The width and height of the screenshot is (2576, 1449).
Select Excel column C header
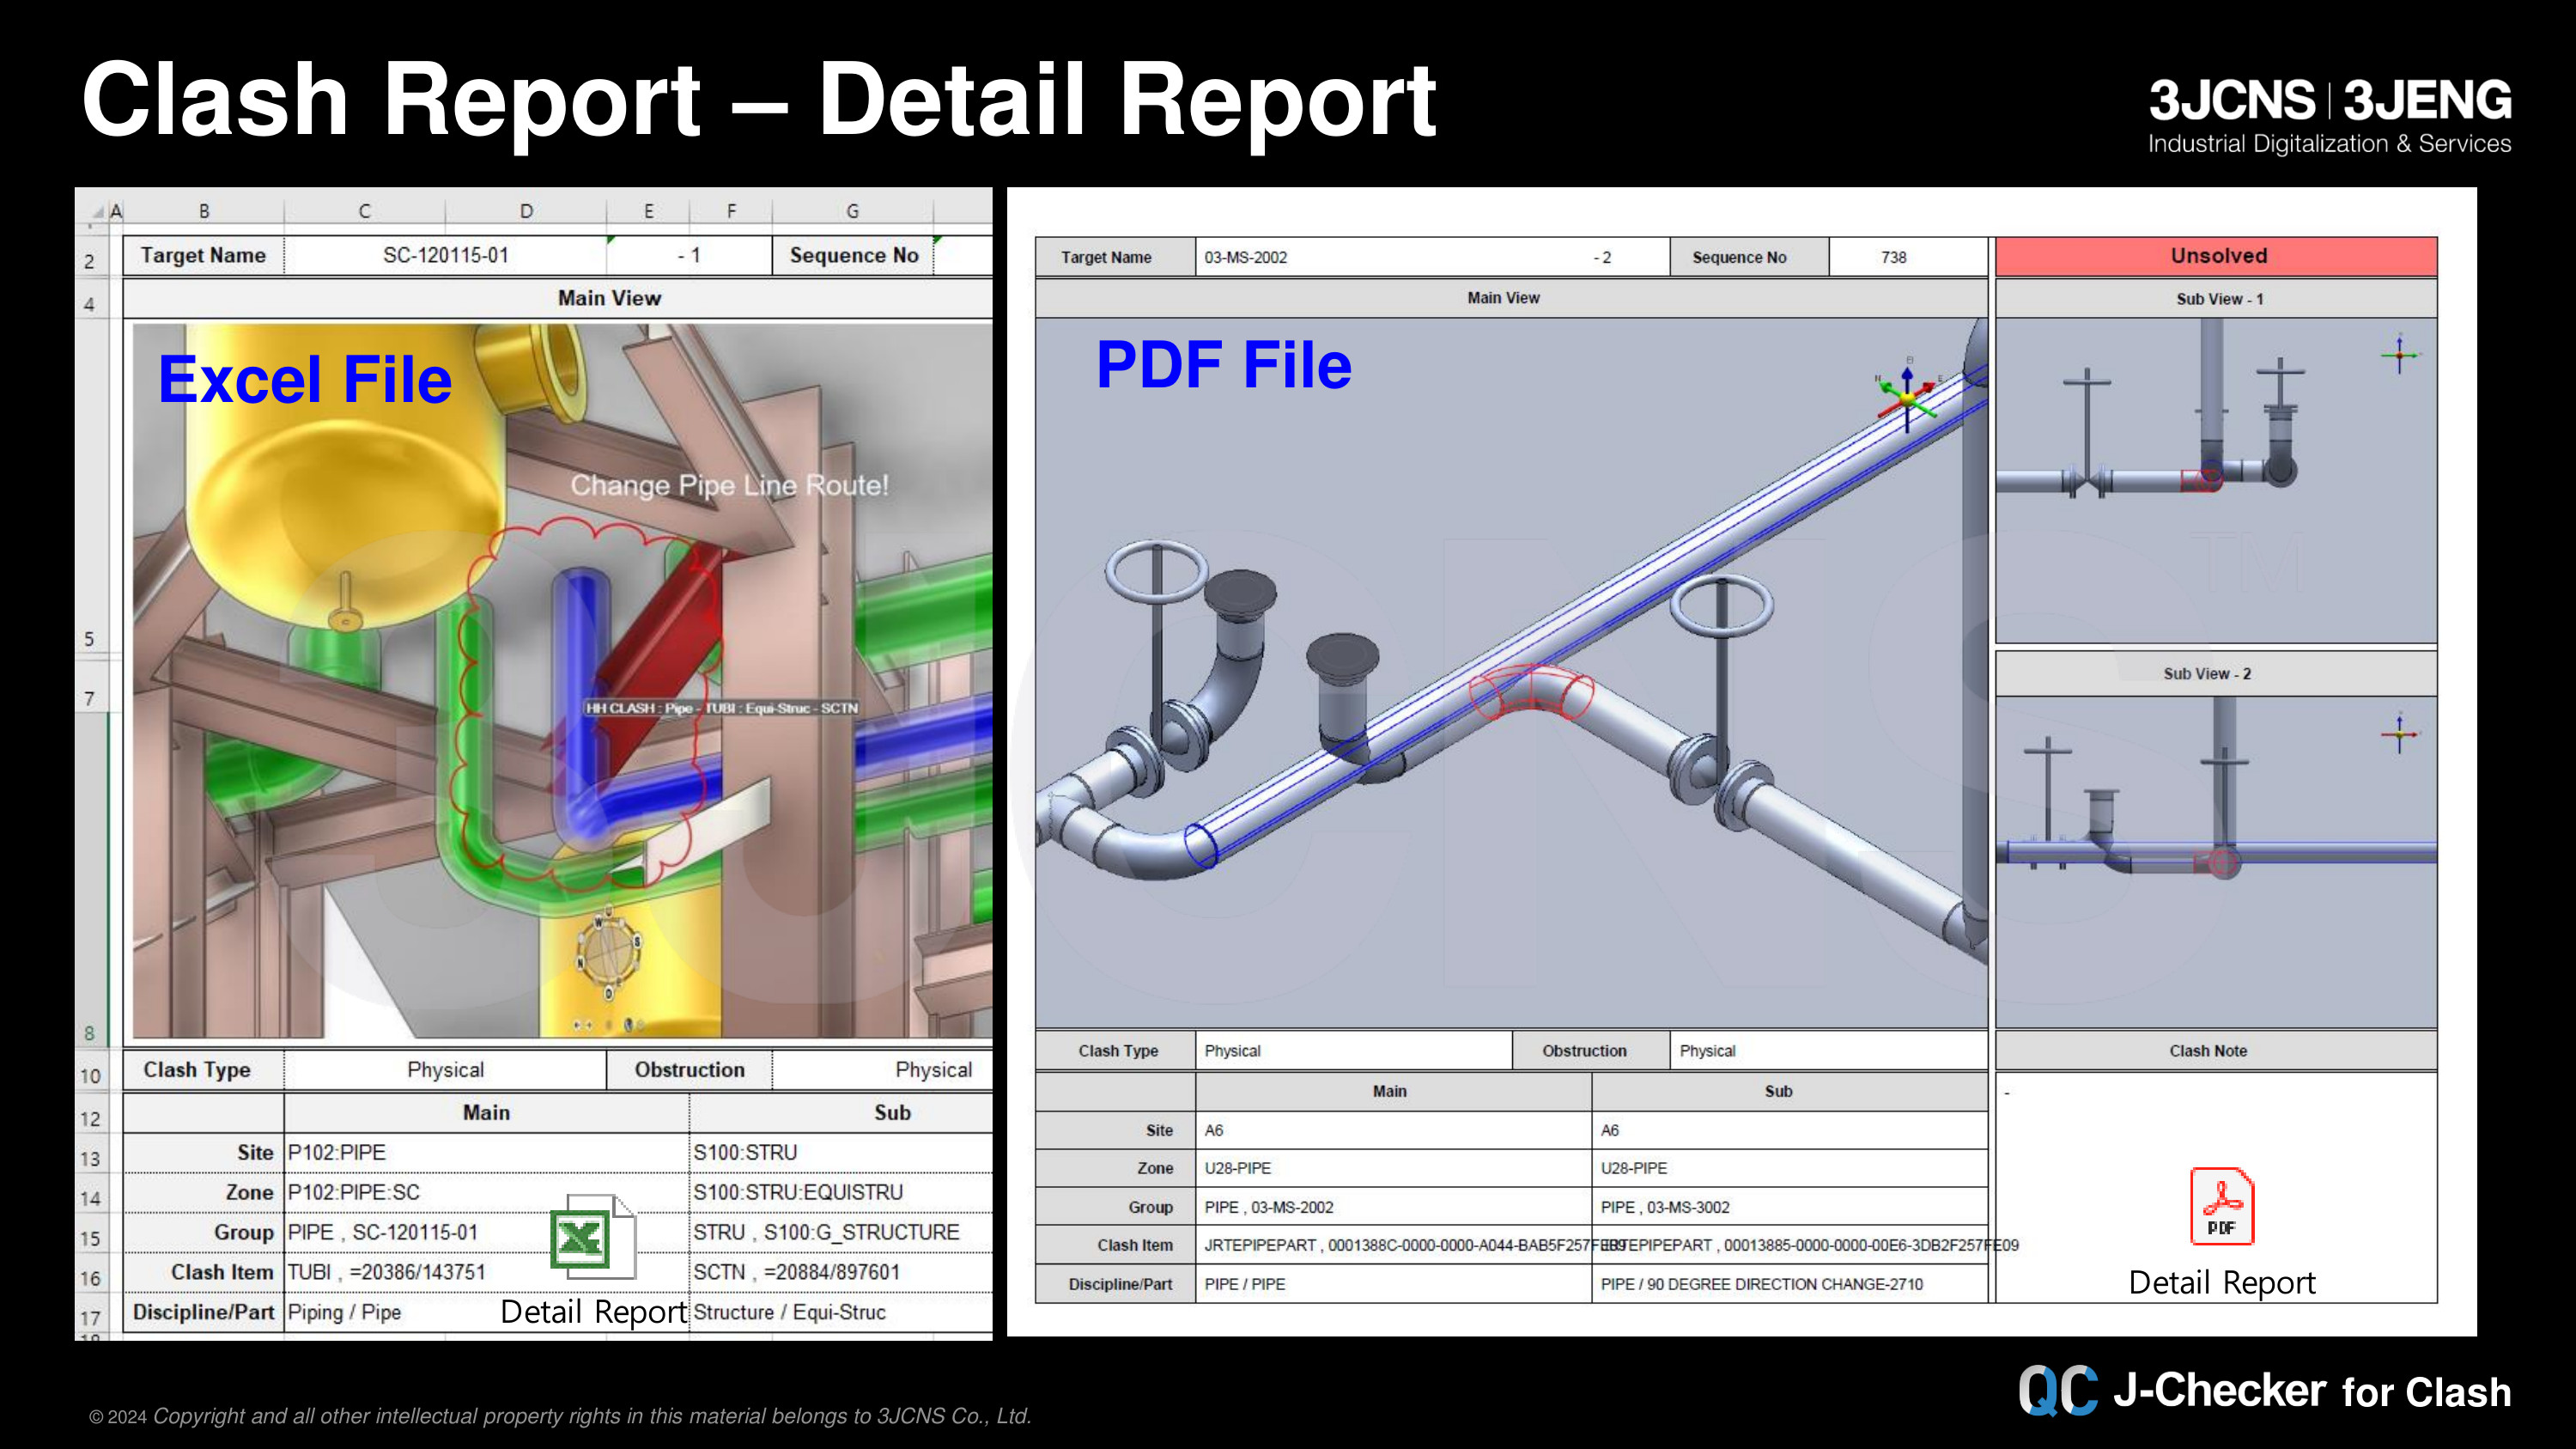[x=364, y=211]
